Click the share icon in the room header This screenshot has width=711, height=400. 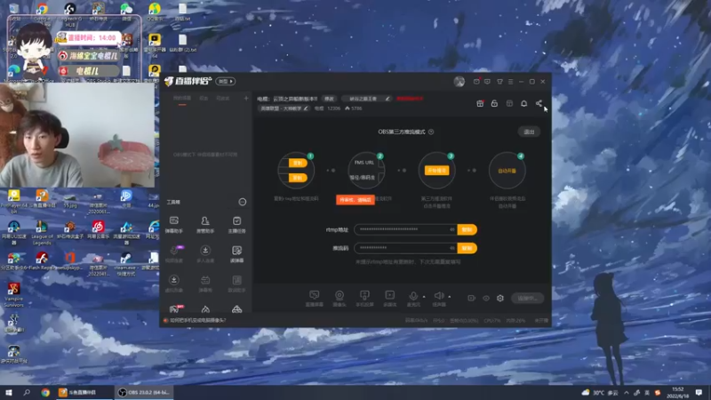[539, 103]
